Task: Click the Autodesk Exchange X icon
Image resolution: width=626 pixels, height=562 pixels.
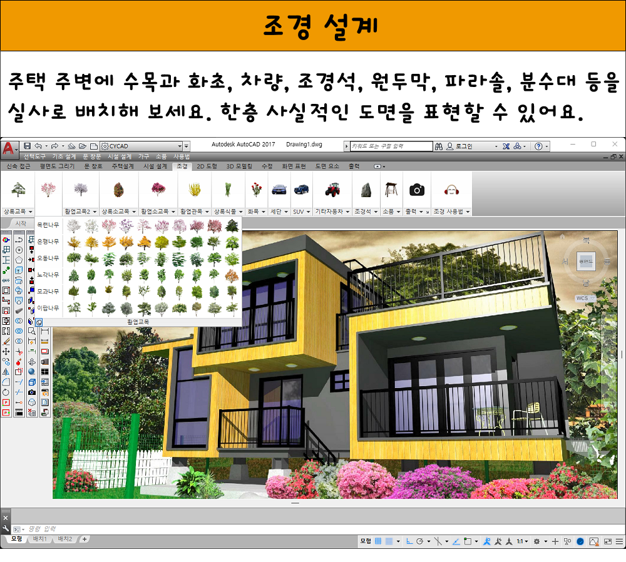Action: (506, 146)
